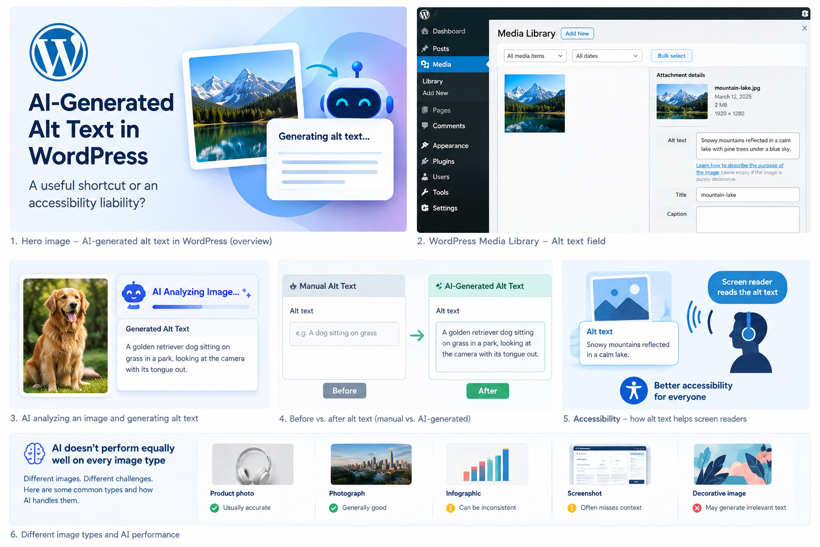Click the robot icon beside AI Analyzing Image
Viewport: 820px width, 547px height.
click(133, 295)
